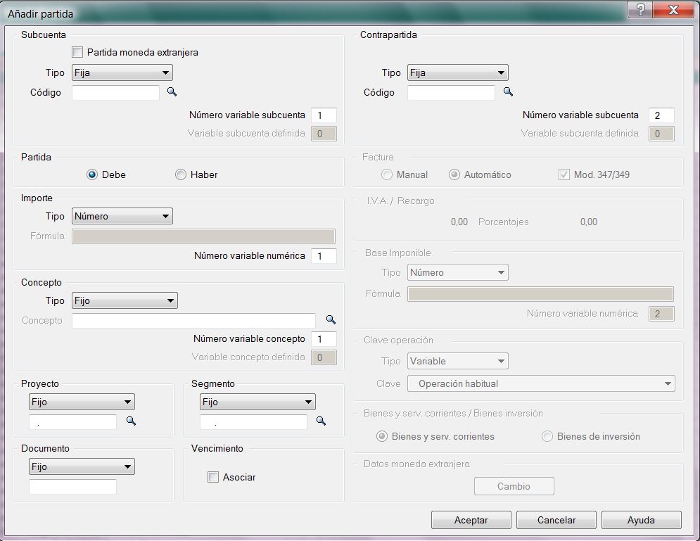The height and width of the screenshot is (541, 700).
Task: Click the Número variable numérica field in Importe
Action: [324, 256]
